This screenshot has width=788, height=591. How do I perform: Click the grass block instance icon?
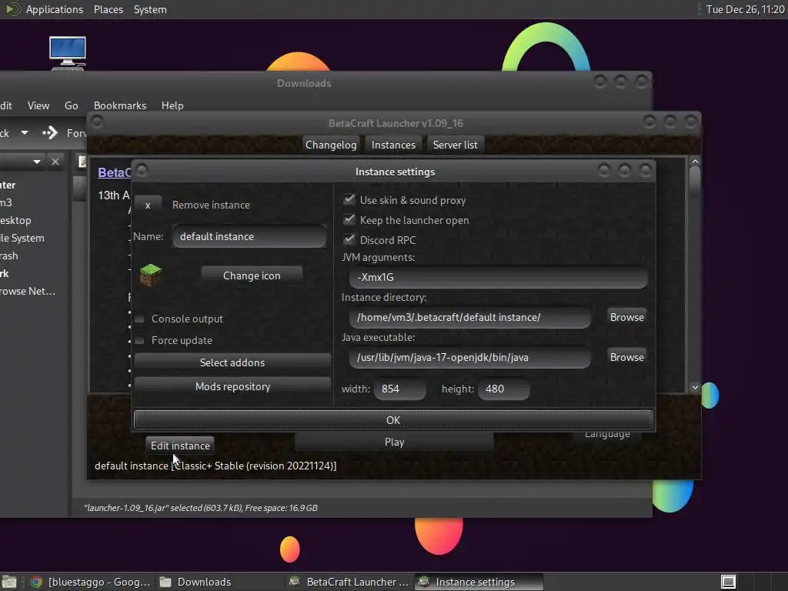(x=150, y=275)
